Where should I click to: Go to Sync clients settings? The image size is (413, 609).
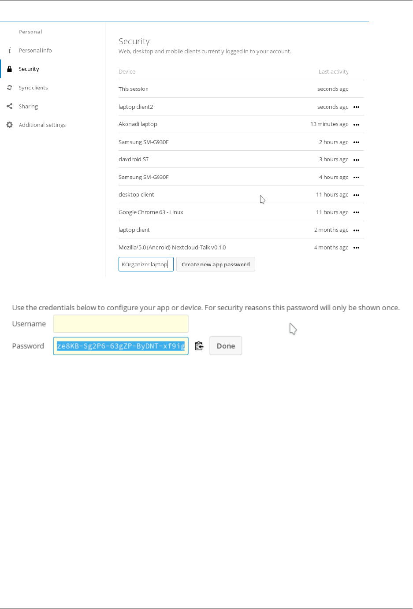click(33, 88)
